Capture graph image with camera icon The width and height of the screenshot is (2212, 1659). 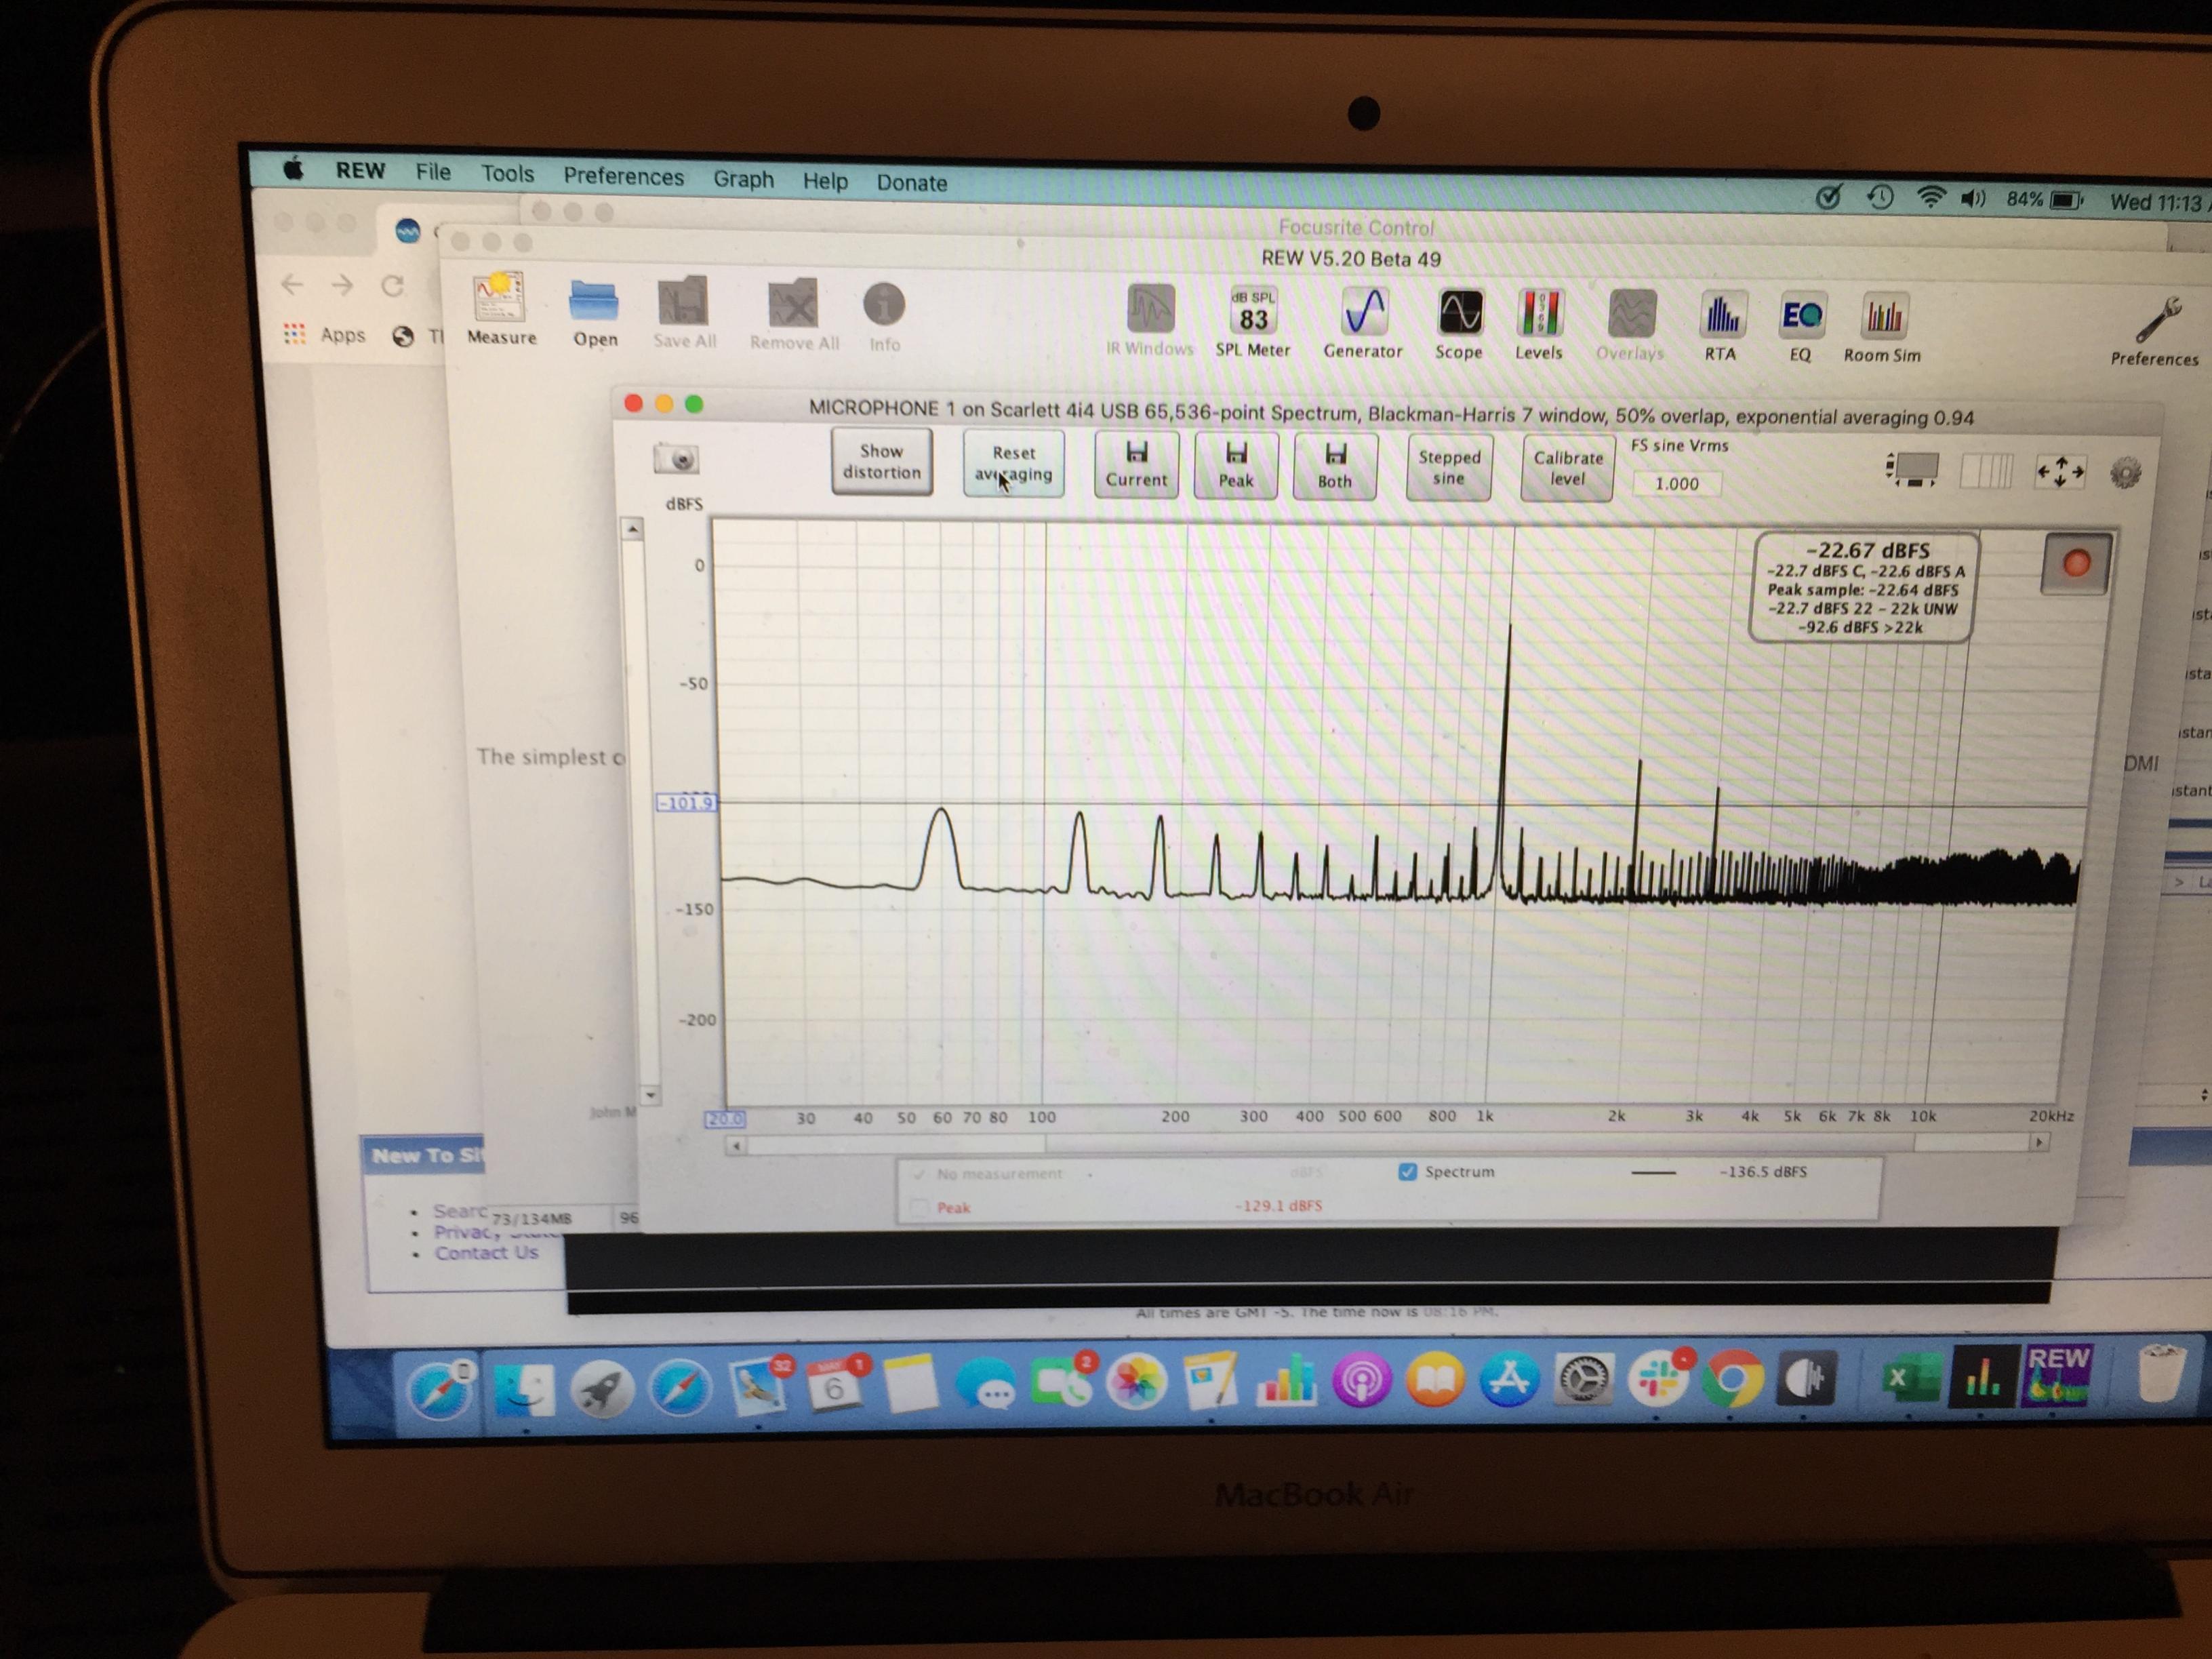(676, 459)
